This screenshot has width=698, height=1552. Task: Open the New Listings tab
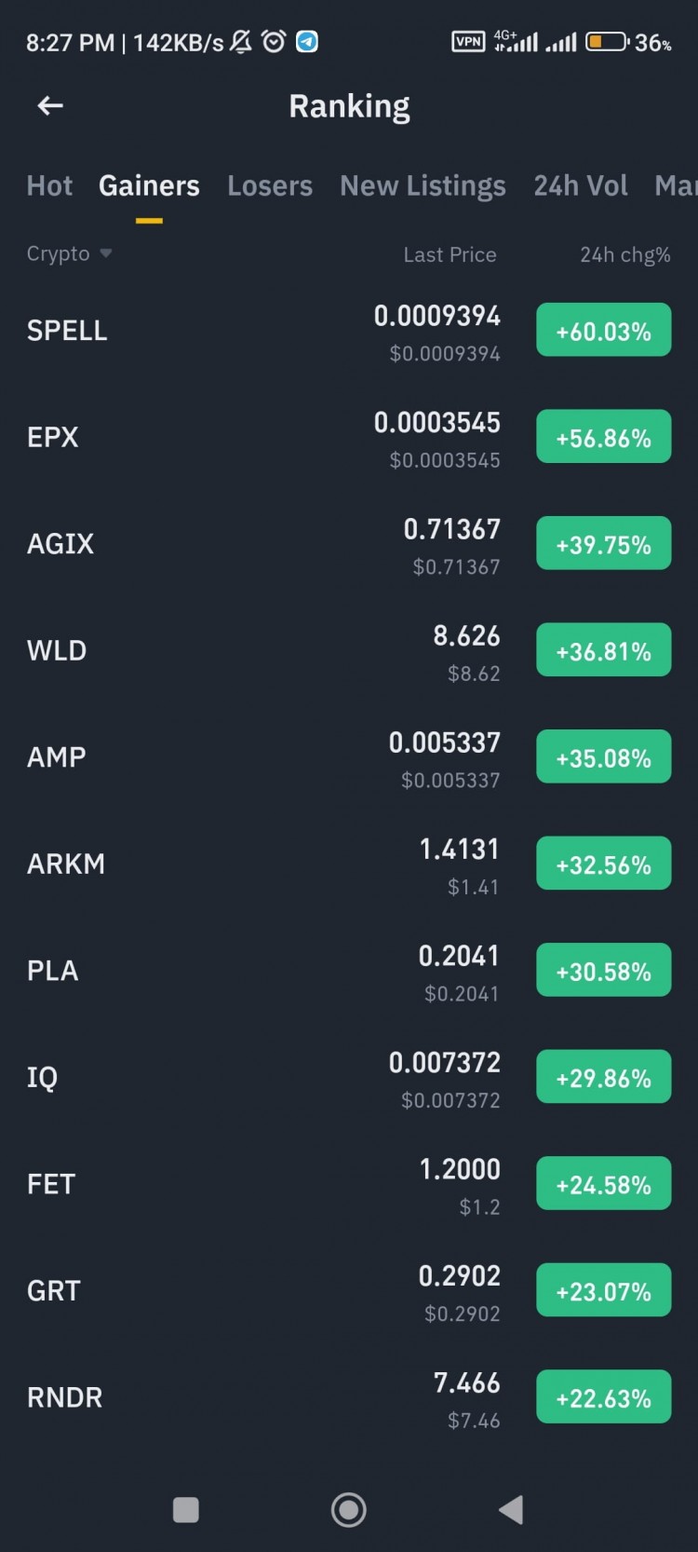pos(423,185)
